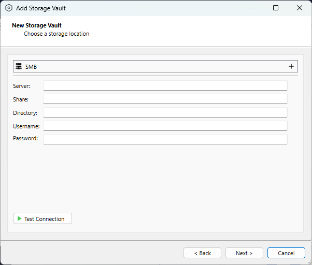Select the Directory input field

click(165, 112)
